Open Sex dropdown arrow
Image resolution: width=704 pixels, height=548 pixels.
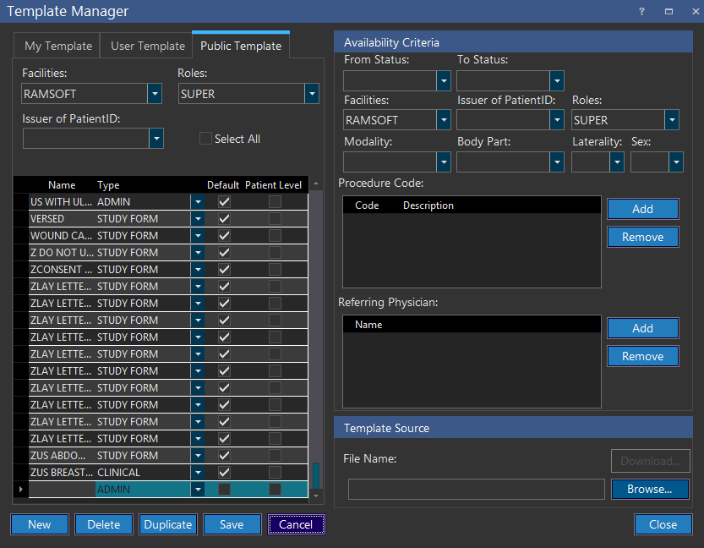(x=675, y=162)
